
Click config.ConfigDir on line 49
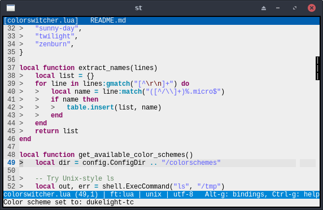[x=114, y=163]
